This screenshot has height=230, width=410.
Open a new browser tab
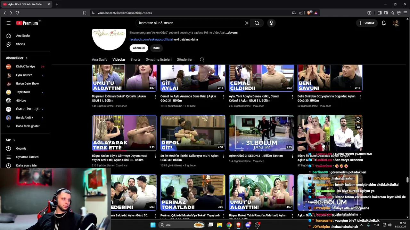coord(57,4)
